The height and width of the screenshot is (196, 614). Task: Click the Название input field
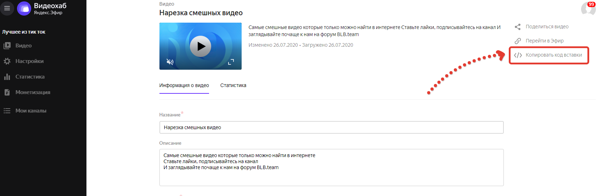331,127
